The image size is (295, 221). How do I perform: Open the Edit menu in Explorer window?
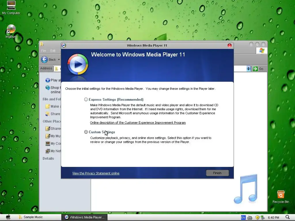[x=53, y=51]
